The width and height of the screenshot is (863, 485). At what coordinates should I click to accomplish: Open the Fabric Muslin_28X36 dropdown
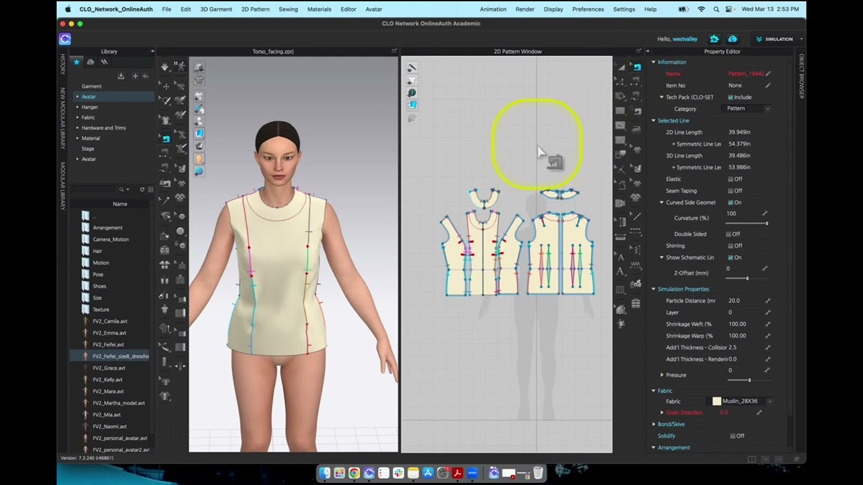pos(769,401)
